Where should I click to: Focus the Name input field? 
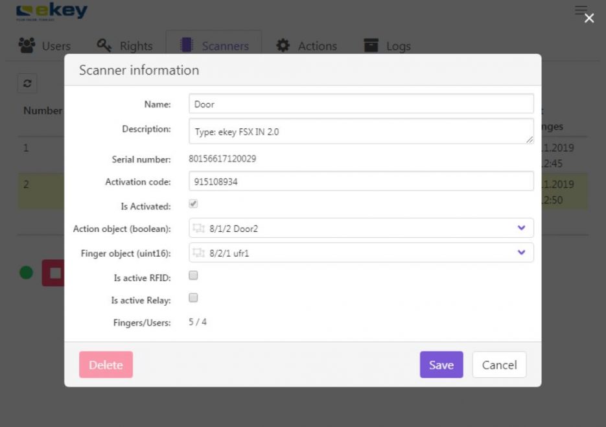point(362,104)
